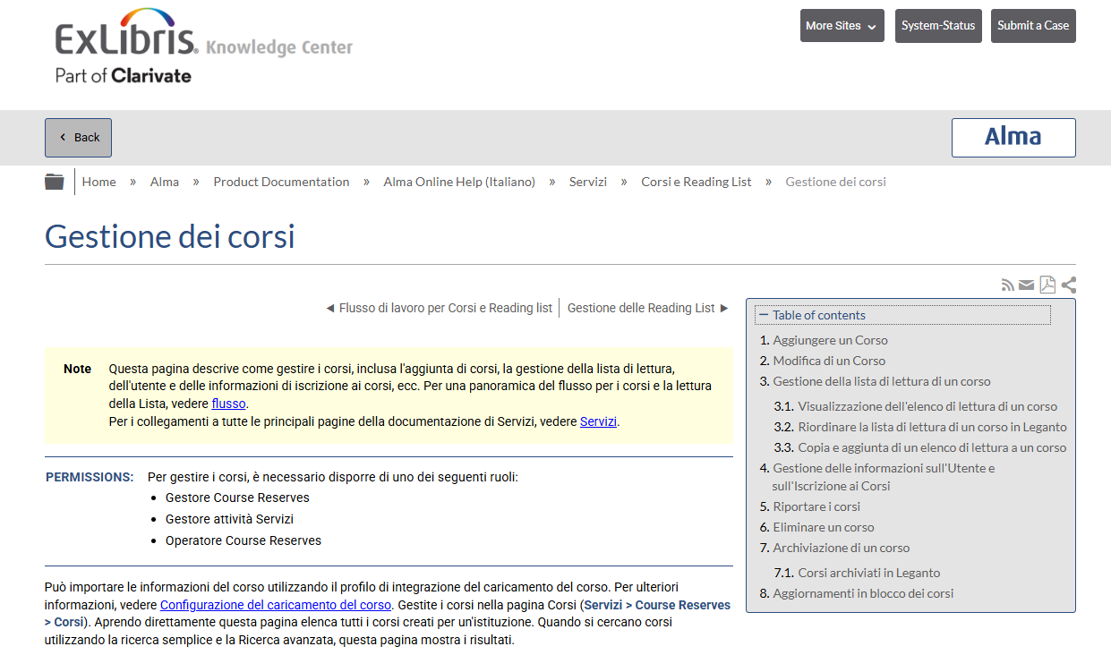This screenshot has width=1111, height=655.
Task: Click Operatore Course Reserves list item
Action: coord(244,540)
